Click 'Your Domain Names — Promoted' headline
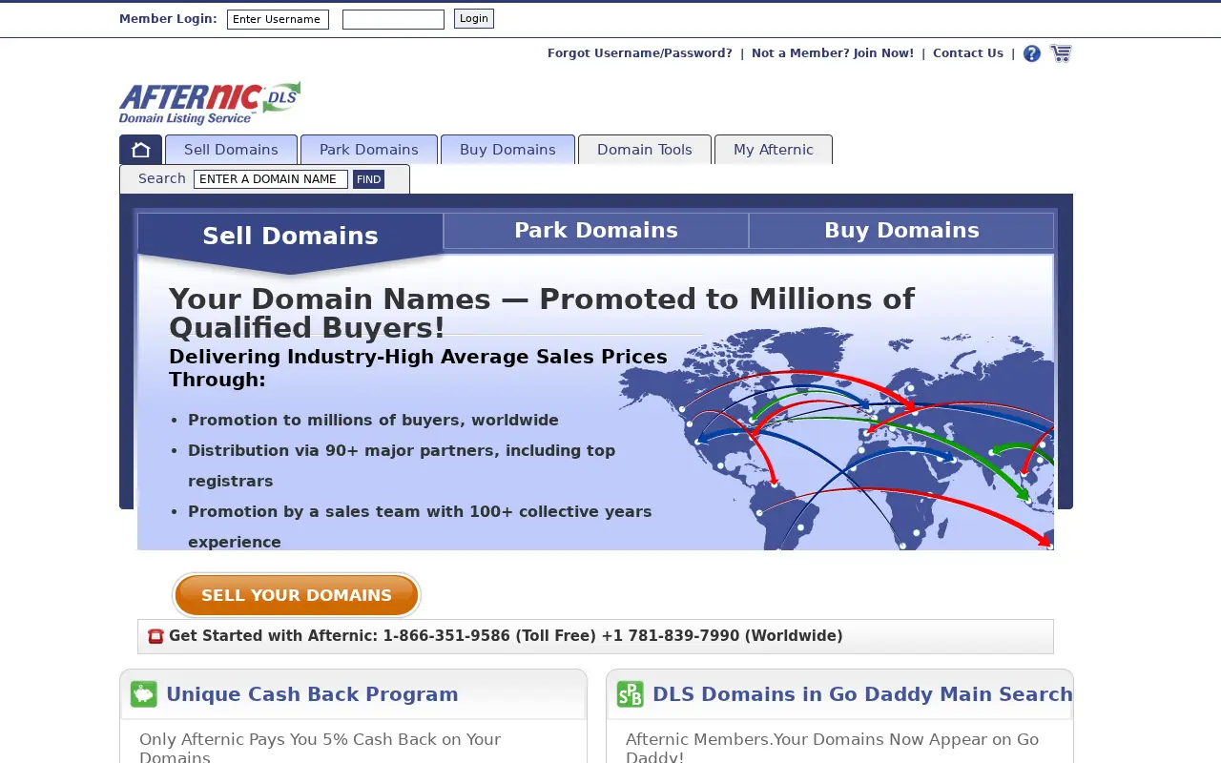 point(542,314)
